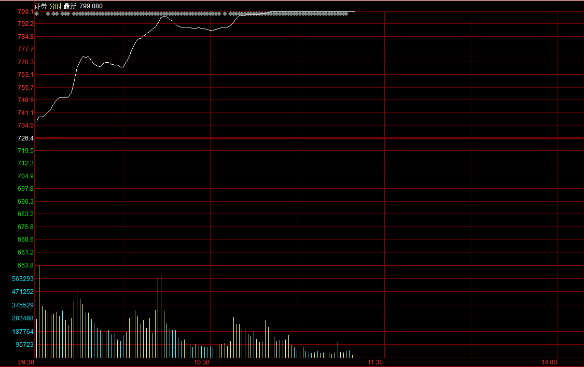Click volume axis label 471252

tap(23, 292)
